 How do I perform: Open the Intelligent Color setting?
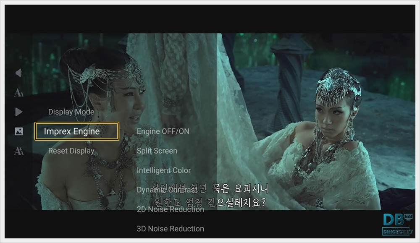164,170
